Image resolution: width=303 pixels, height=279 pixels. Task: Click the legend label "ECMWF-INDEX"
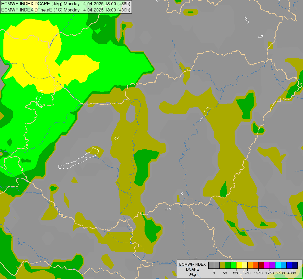[x=193, y=264]
